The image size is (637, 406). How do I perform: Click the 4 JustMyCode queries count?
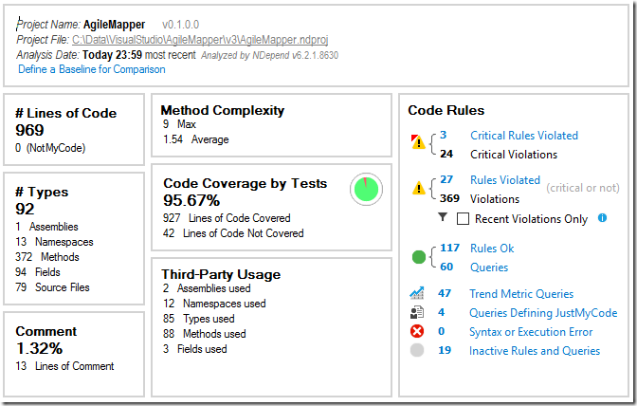tap(441, 312)
